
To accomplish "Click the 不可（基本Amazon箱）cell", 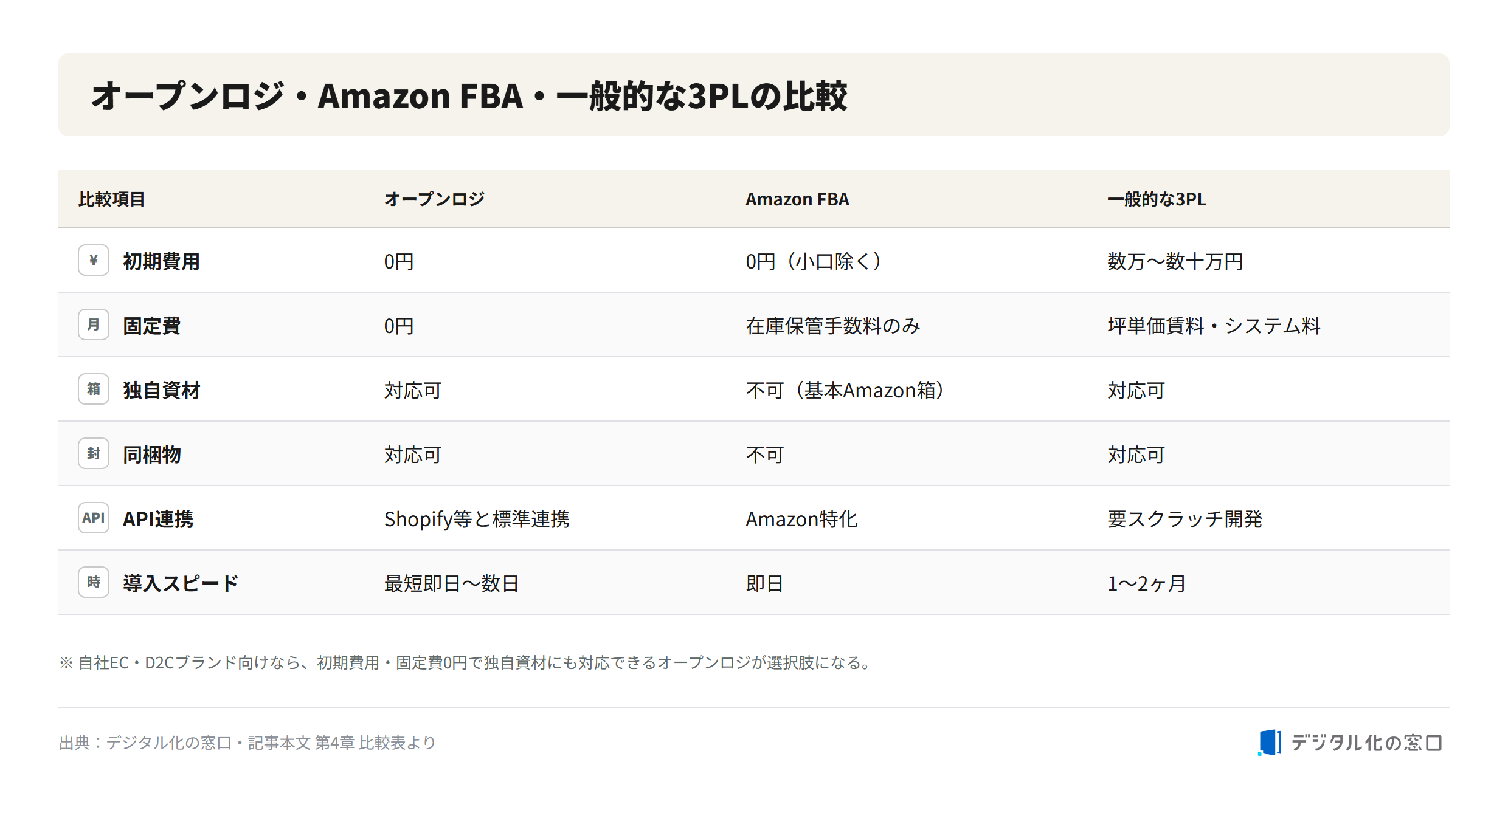I will click(845, 390).
